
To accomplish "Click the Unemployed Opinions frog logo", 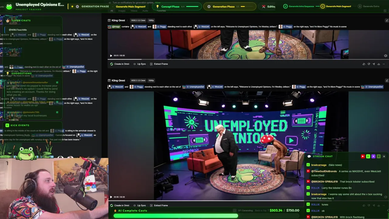I will (x=9, y=6).
